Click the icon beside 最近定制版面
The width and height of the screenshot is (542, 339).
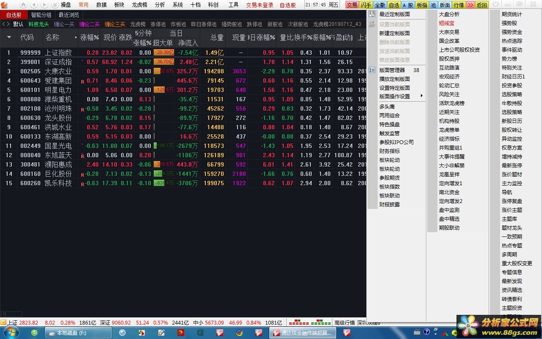(372, 14)
